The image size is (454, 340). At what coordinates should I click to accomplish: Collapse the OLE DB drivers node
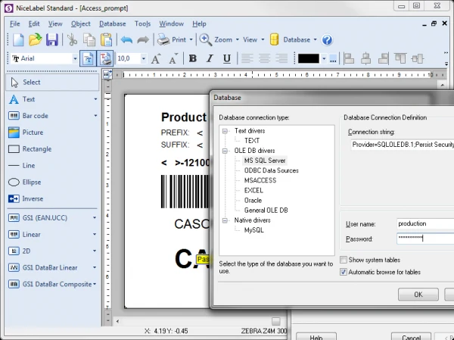pyautogui.click(x=225, y=151)
